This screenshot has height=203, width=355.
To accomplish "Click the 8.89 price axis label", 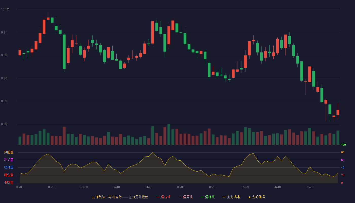I will tap(4, 101).
